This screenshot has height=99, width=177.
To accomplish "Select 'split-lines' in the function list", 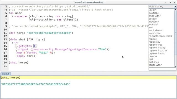I will click(154, 62).
